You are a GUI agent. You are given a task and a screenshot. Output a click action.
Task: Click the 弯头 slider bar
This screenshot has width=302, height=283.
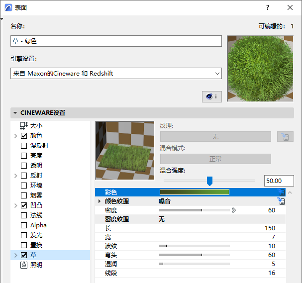tap(195, 255)
